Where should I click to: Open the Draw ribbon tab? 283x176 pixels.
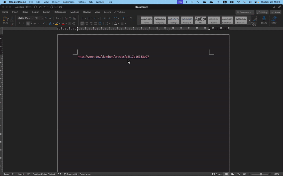point(25,12)
